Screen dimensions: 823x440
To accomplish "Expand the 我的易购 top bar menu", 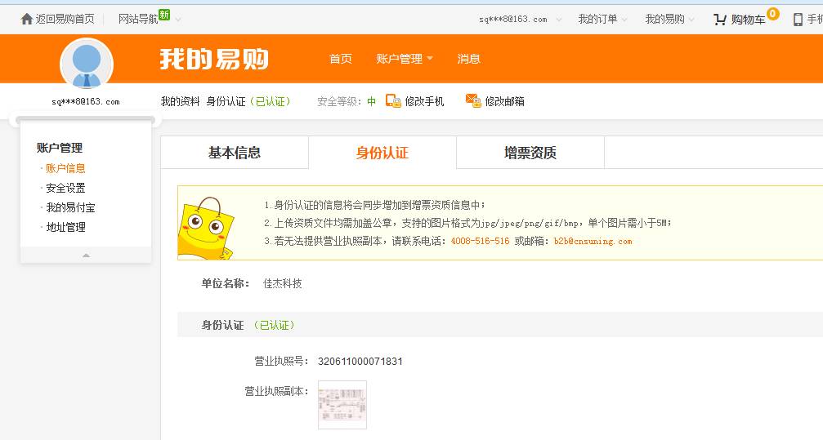I will (x=669, y=20).
